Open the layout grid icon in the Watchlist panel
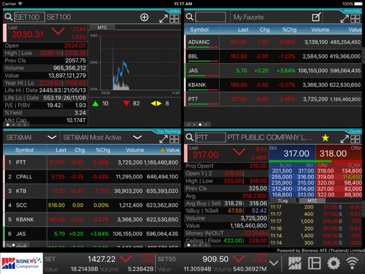365x274 pixels. pos(355,19)
